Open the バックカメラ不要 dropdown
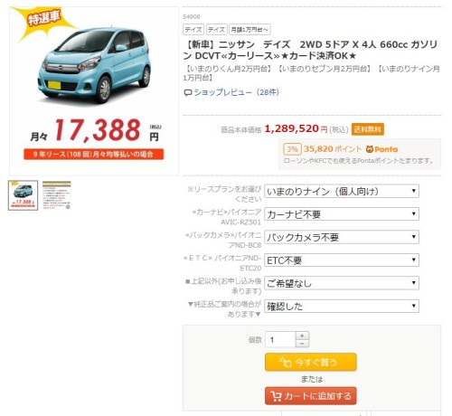The height and width of the screenshot is (416, 452). click(x=342, y=237)
